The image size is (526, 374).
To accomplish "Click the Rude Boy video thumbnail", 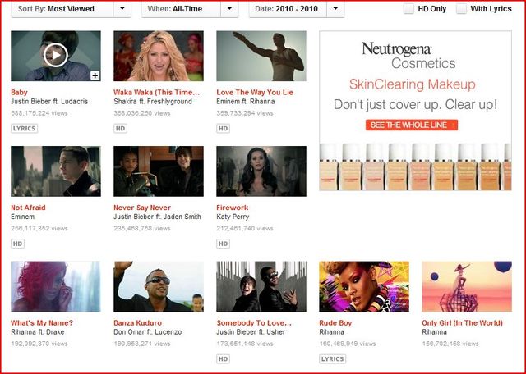I will (364, 286).
